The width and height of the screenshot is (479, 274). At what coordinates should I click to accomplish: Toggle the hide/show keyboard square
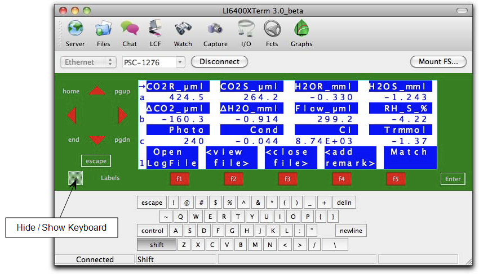[x=75, y=178]
